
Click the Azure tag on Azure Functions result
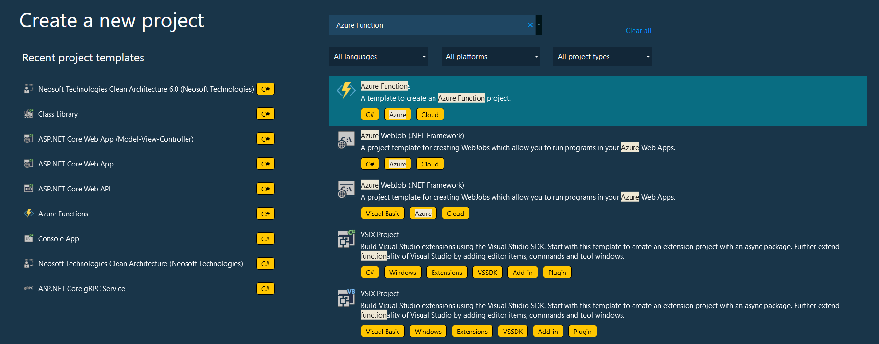coord(398,114)
